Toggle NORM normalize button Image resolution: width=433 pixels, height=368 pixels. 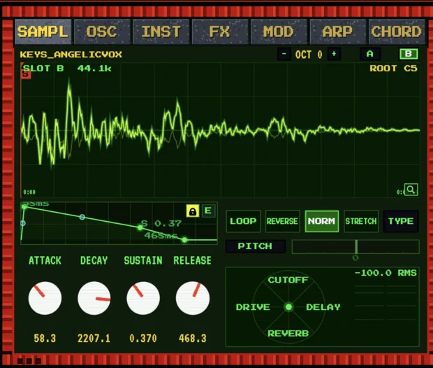click(322, 221)
